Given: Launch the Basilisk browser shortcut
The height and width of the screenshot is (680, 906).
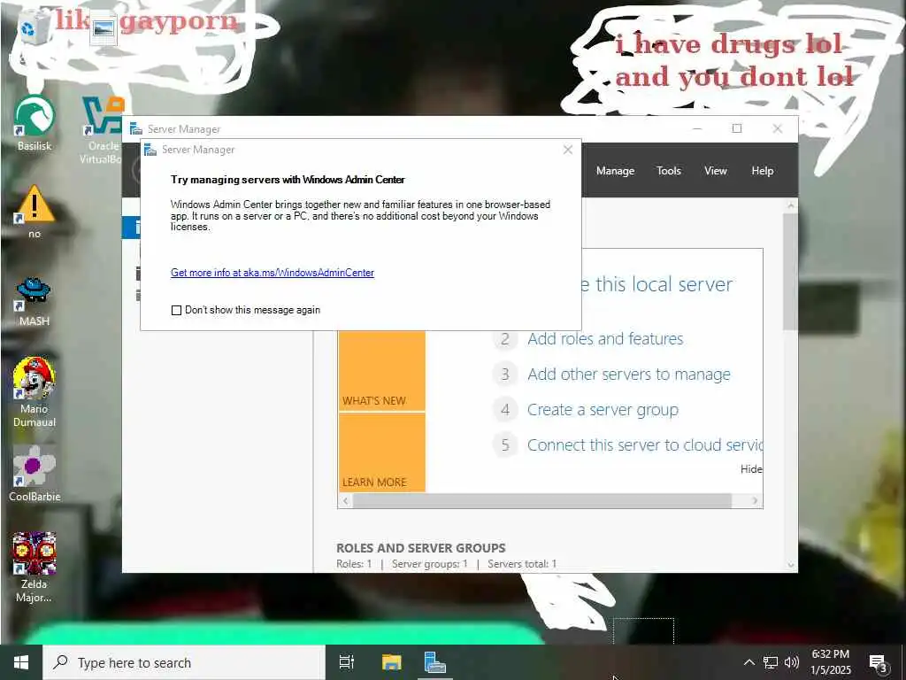Looking at the screenshot, I should click(x=35, y=124).
